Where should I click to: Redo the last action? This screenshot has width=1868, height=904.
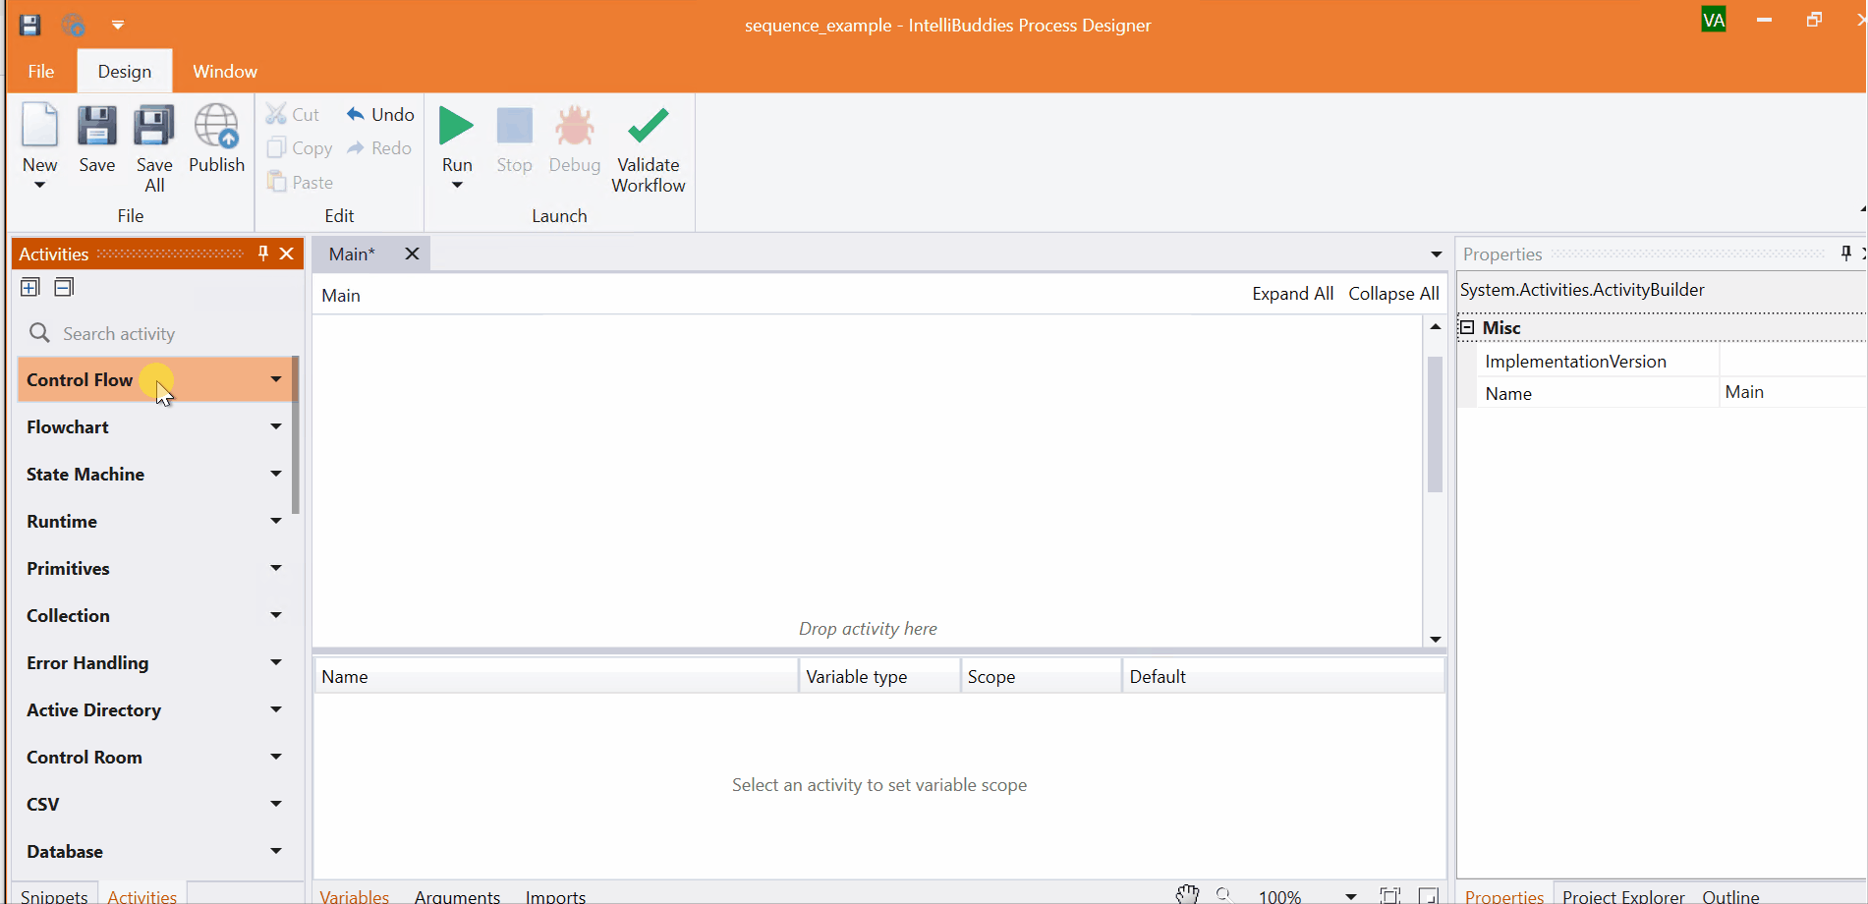point(379,147)
